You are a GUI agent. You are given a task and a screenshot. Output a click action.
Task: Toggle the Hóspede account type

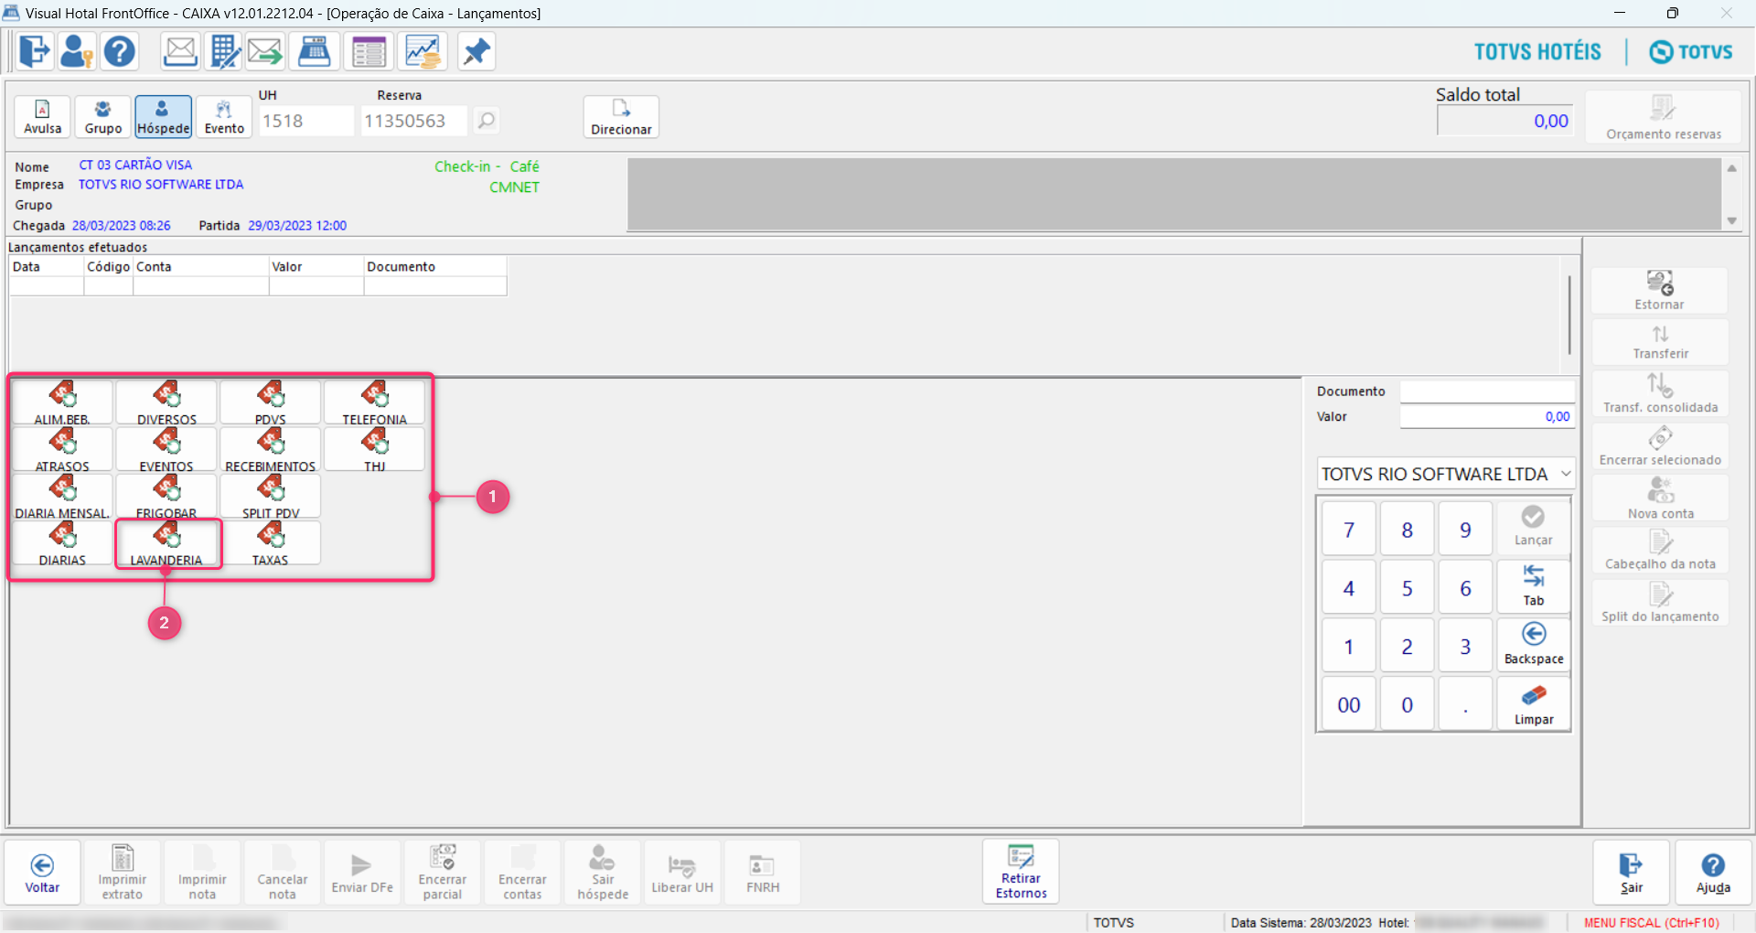pyautogui.click(x=164, y=117)
